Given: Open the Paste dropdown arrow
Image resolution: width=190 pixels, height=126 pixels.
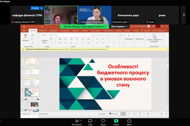Looking at the screenshot, I should [x=26, y=43].
